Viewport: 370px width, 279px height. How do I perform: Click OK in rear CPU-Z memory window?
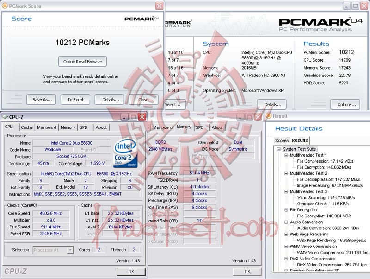(247, 272)
